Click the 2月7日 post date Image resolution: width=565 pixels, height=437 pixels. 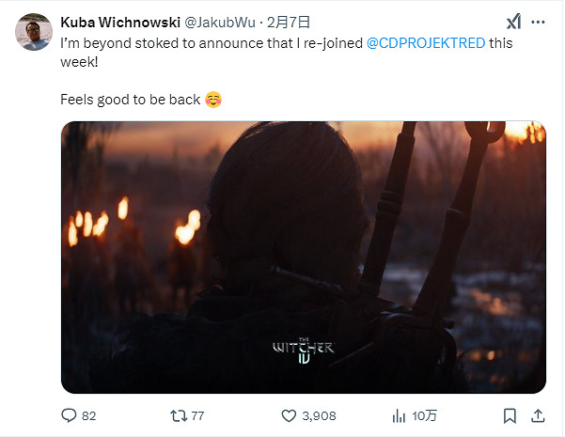click(290, 22)
